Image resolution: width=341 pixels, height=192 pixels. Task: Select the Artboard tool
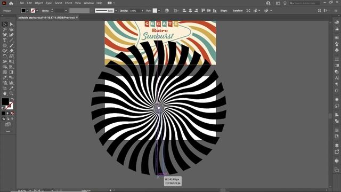5,88
